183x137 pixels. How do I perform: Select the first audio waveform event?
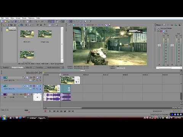52,97
